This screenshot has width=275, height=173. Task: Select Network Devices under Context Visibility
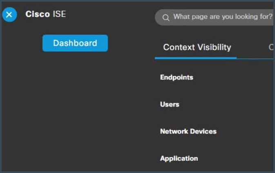click(x=188, y=131)
